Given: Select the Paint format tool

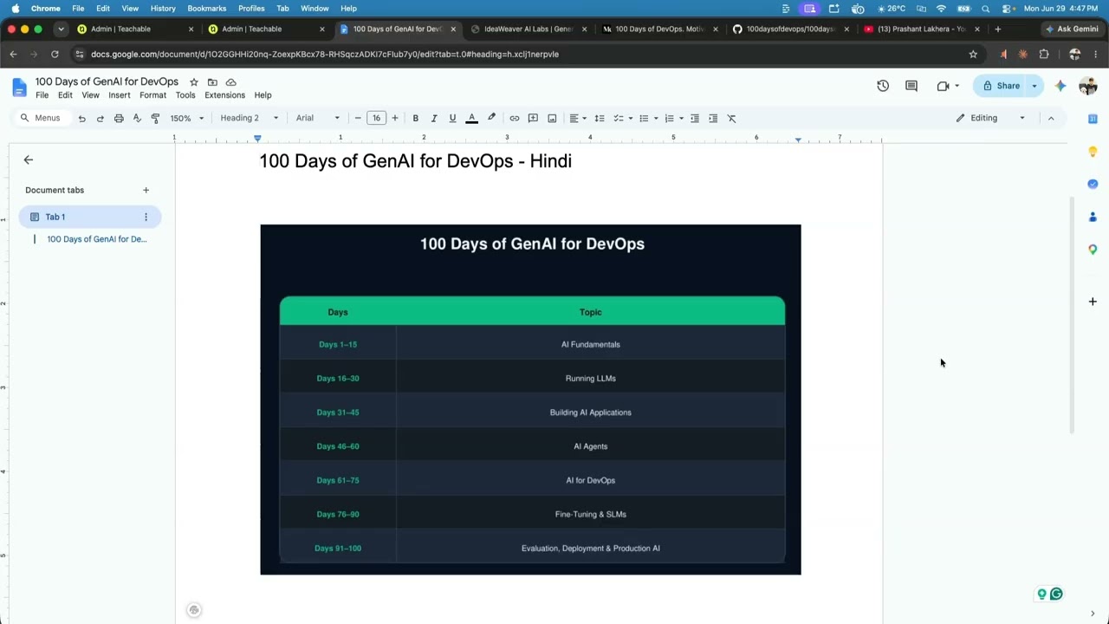Looking at the screenshot, I should tap(155, 118).
